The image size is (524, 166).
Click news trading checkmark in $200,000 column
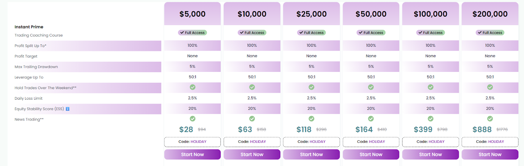[x=490, y=119]
